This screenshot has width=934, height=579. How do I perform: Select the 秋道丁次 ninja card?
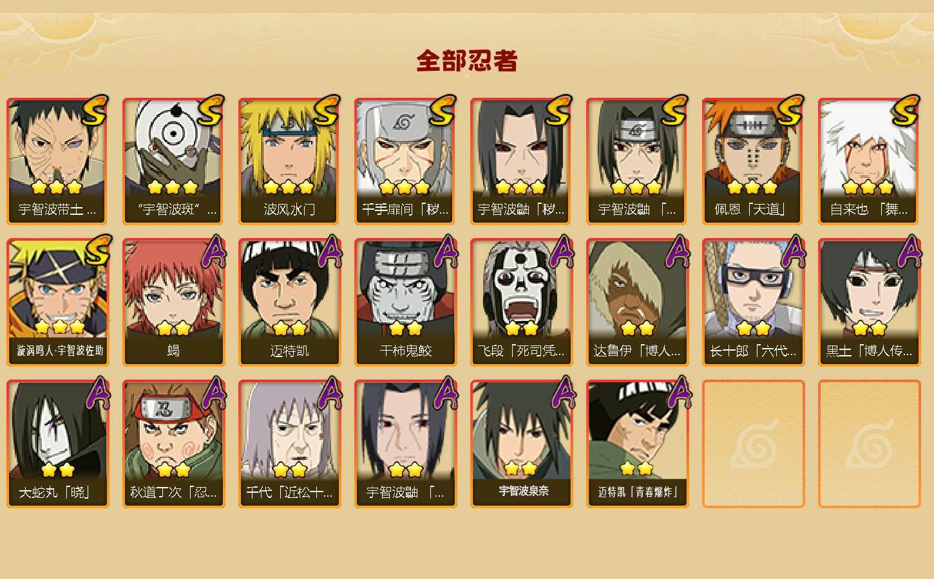click(x=173, y=444)
